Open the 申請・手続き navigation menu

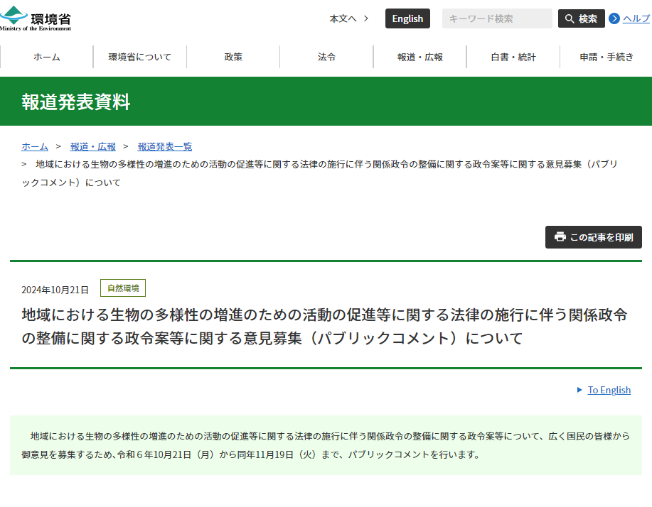point(606,57)
